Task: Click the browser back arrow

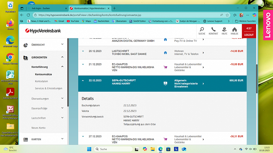Action: tap(22, 15)
